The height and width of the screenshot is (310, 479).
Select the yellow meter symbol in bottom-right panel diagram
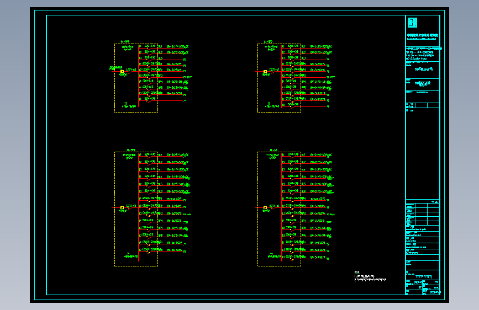265,207
